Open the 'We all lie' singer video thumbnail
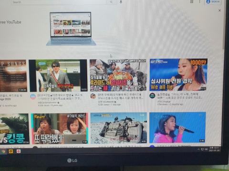The width and height of the screenshot is (229, 171). click(x=178, y=75)
